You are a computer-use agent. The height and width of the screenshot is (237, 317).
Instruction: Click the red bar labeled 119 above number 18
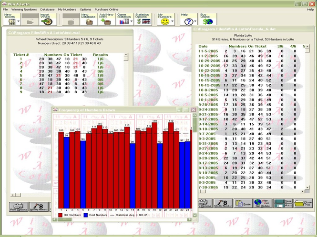(154, 165)
